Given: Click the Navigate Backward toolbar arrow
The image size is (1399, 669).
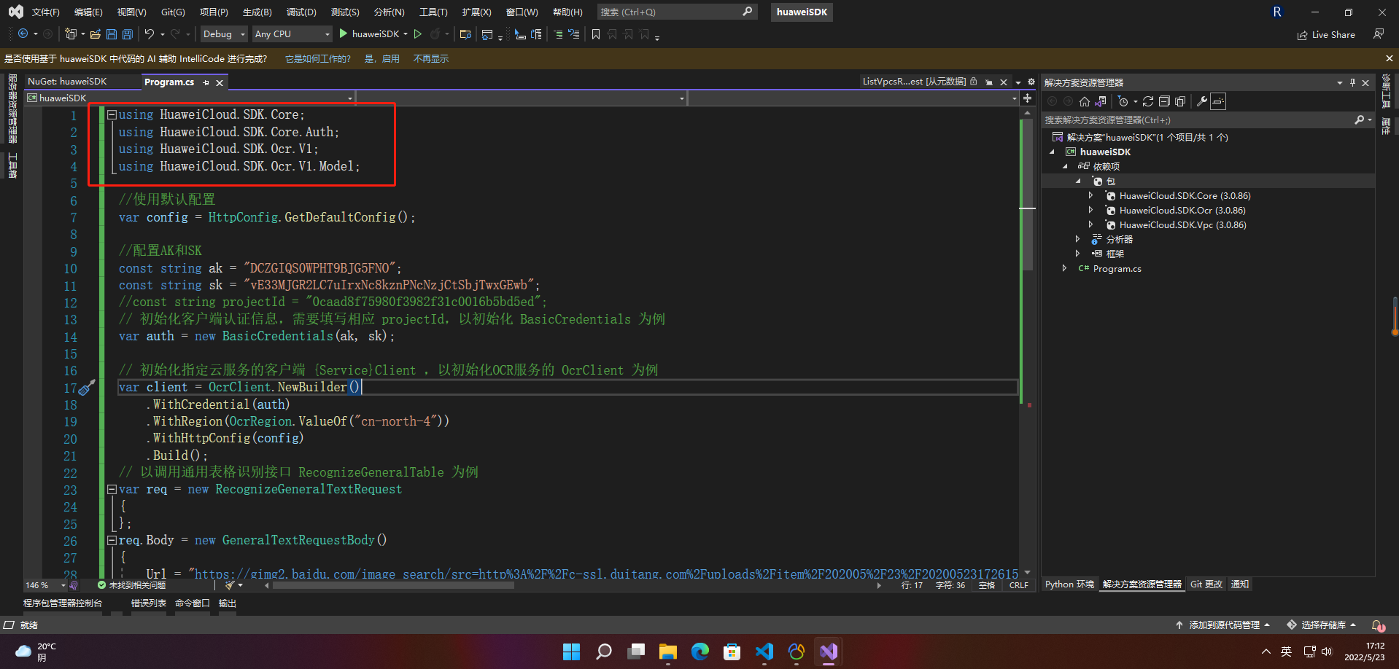Looking at the screenshot, I should pyautogui.click(x=23, y=34).
